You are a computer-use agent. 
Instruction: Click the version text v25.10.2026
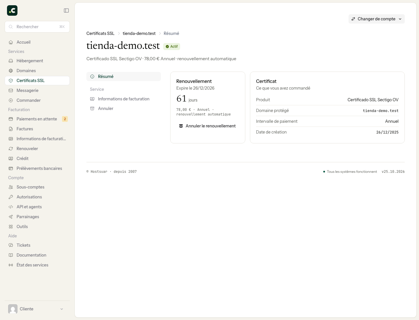[x=393, y=172]
